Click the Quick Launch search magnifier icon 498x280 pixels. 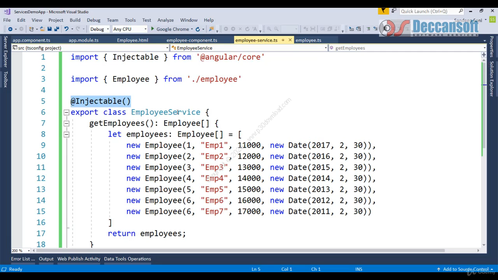point(461,11)
